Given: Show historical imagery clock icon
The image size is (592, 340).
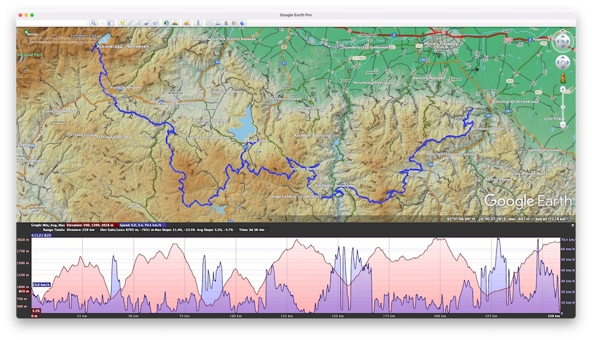Looking at the screenshot, I should [x=167, y=23].
